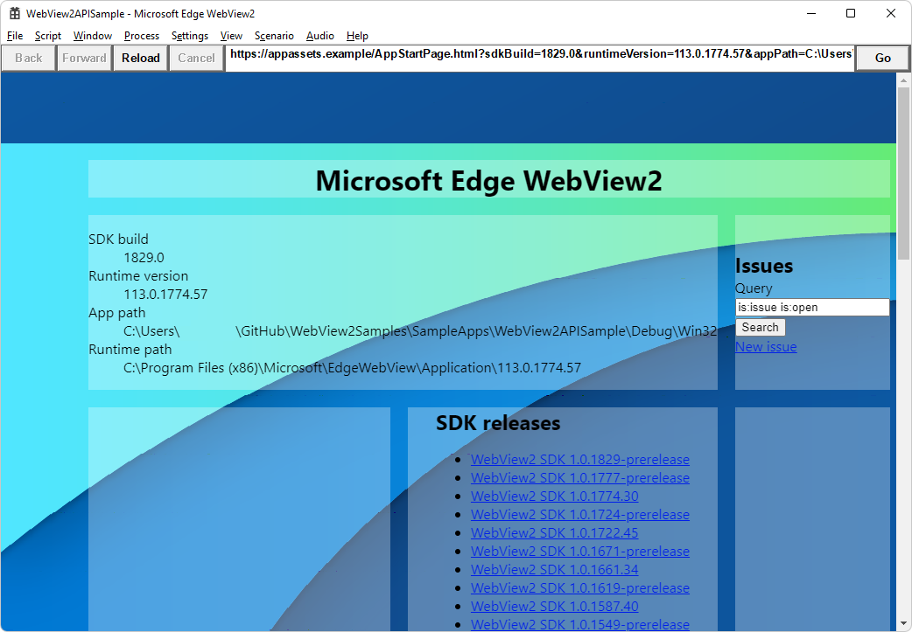912x632 pixels.
Task: Click the WebView2APISample title bar icon
Action: click(x=14, y=13)
